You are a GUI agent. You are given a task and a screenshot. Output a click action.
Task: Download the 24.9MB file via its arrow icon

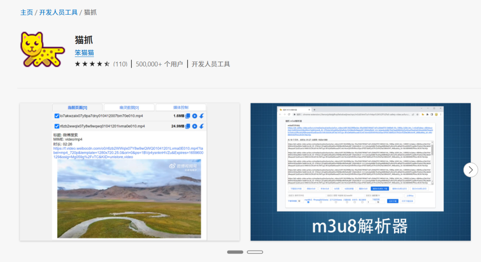(x=202, y=126)
